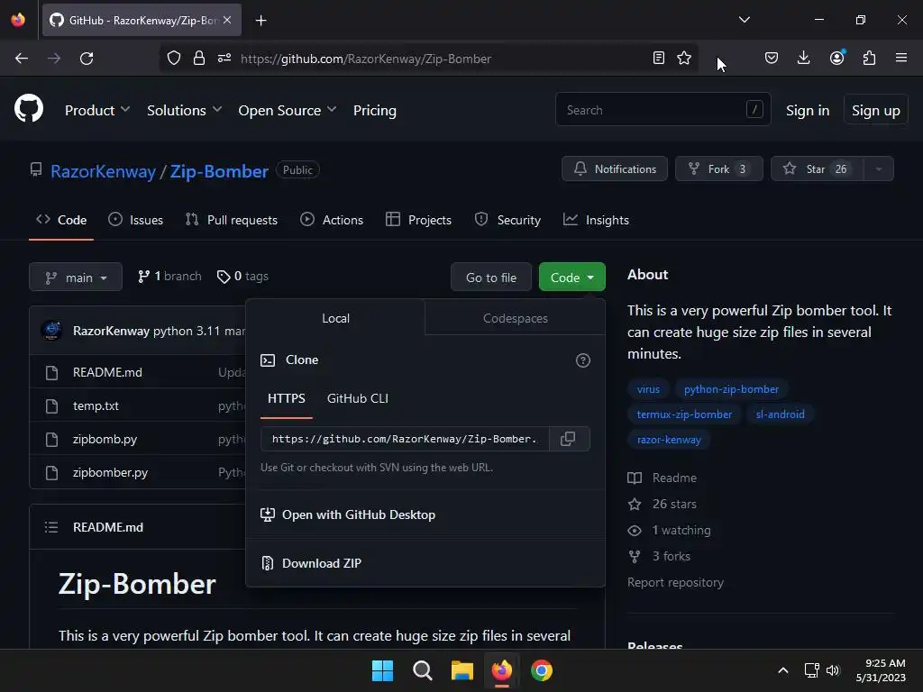
Task: Click the Firefox address bar URL
Action: pyautogui.click(x=366, y=59)
